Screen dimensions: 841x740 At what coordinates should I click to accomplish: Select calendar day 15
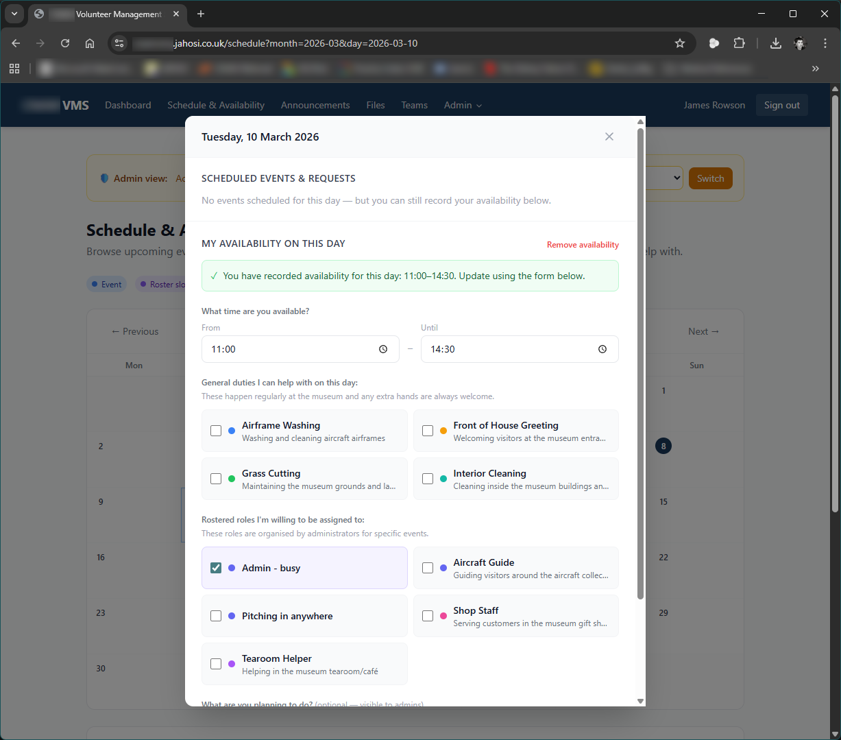[663, 501]
